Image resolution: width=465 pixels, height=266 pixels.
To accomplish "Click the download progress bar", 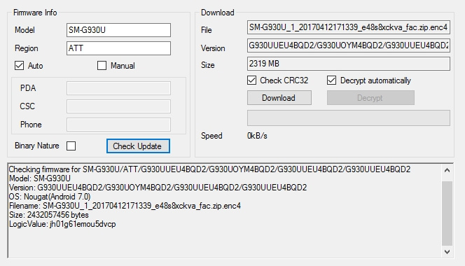I will (x=349, y=118).
